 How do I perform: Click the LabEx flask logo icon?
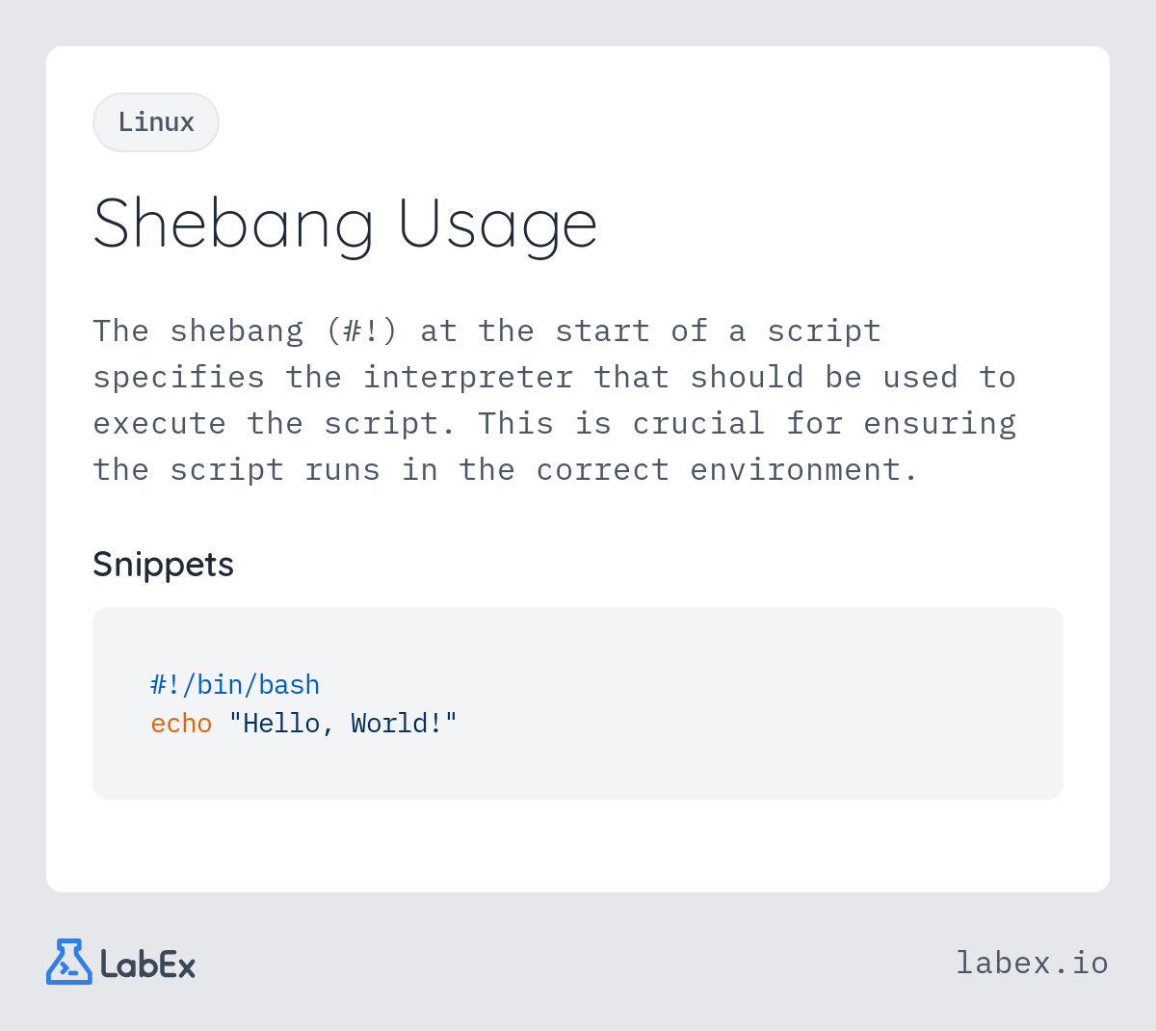point(69,962)
